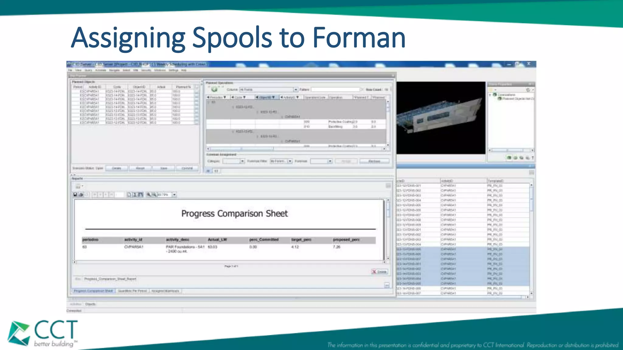Click the Revert button under Planned Objects
This screenshot has width=623, height=350.
[x=140, y=168]
